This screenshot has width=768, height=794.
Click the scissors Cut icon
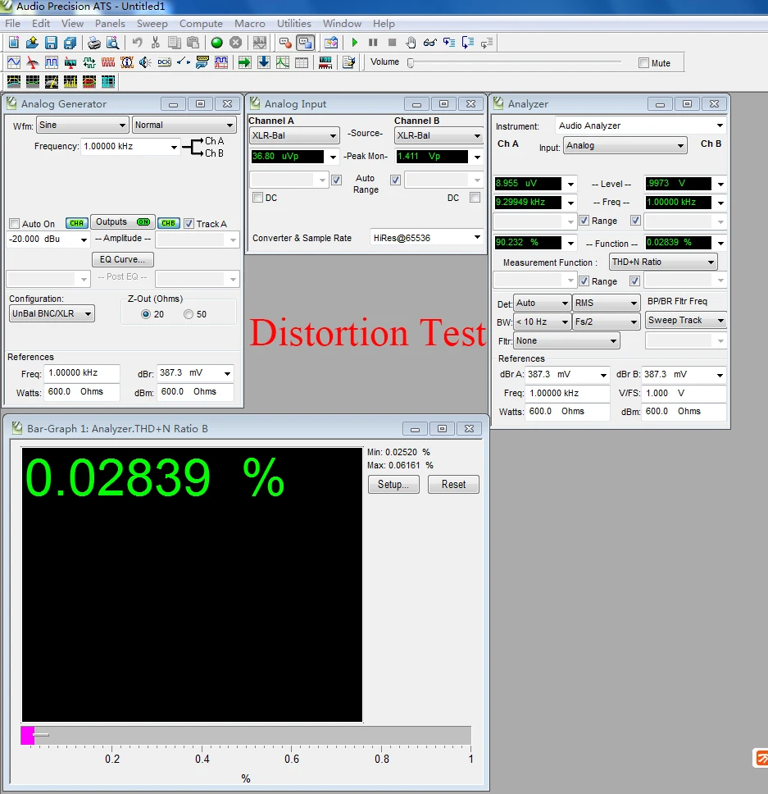156,43
